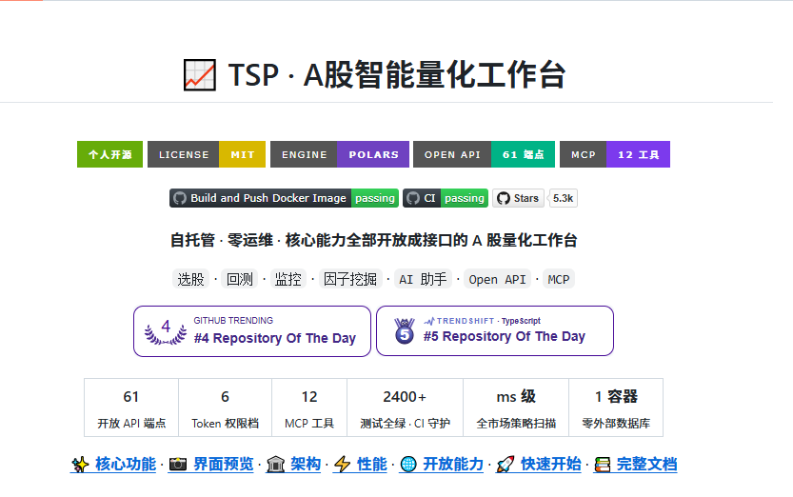Click the AI 助手 code tag
793x497 pixels.
coord(423,279)
